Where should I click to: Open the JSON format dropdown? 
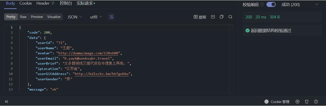75,17
